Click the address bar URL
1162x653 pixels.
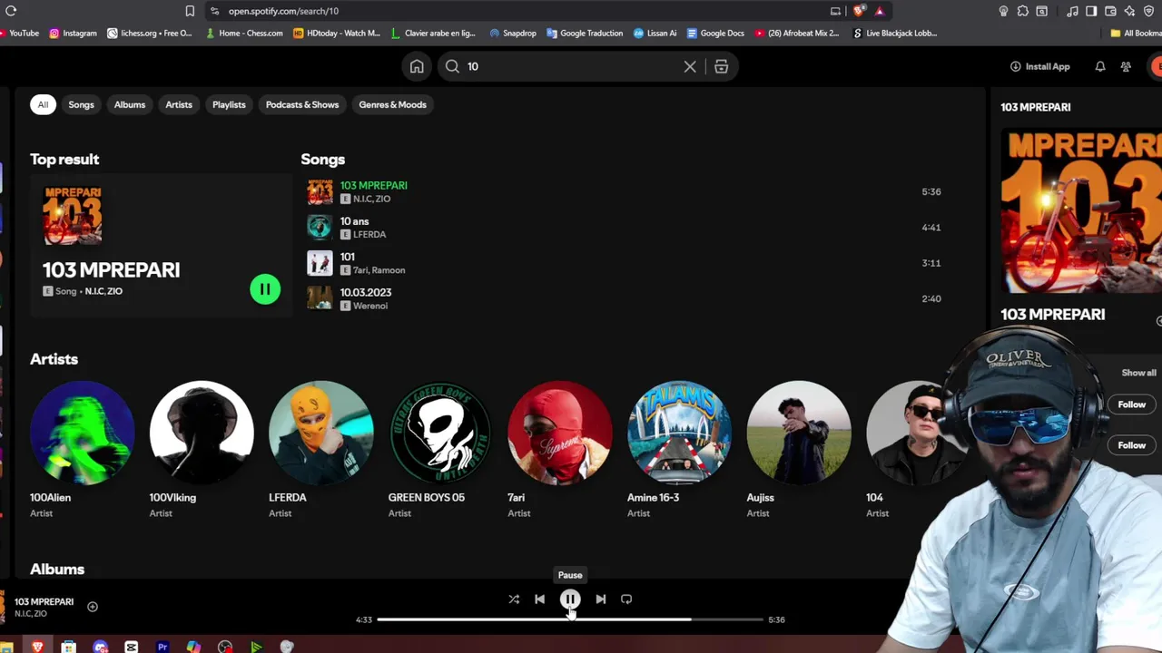pyautogui.click(x=283, y=11)
